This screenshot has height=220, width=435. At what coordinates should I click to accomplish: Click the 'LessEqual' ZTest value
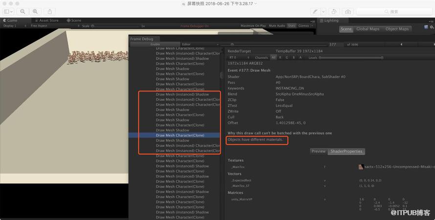click(284, 106)
